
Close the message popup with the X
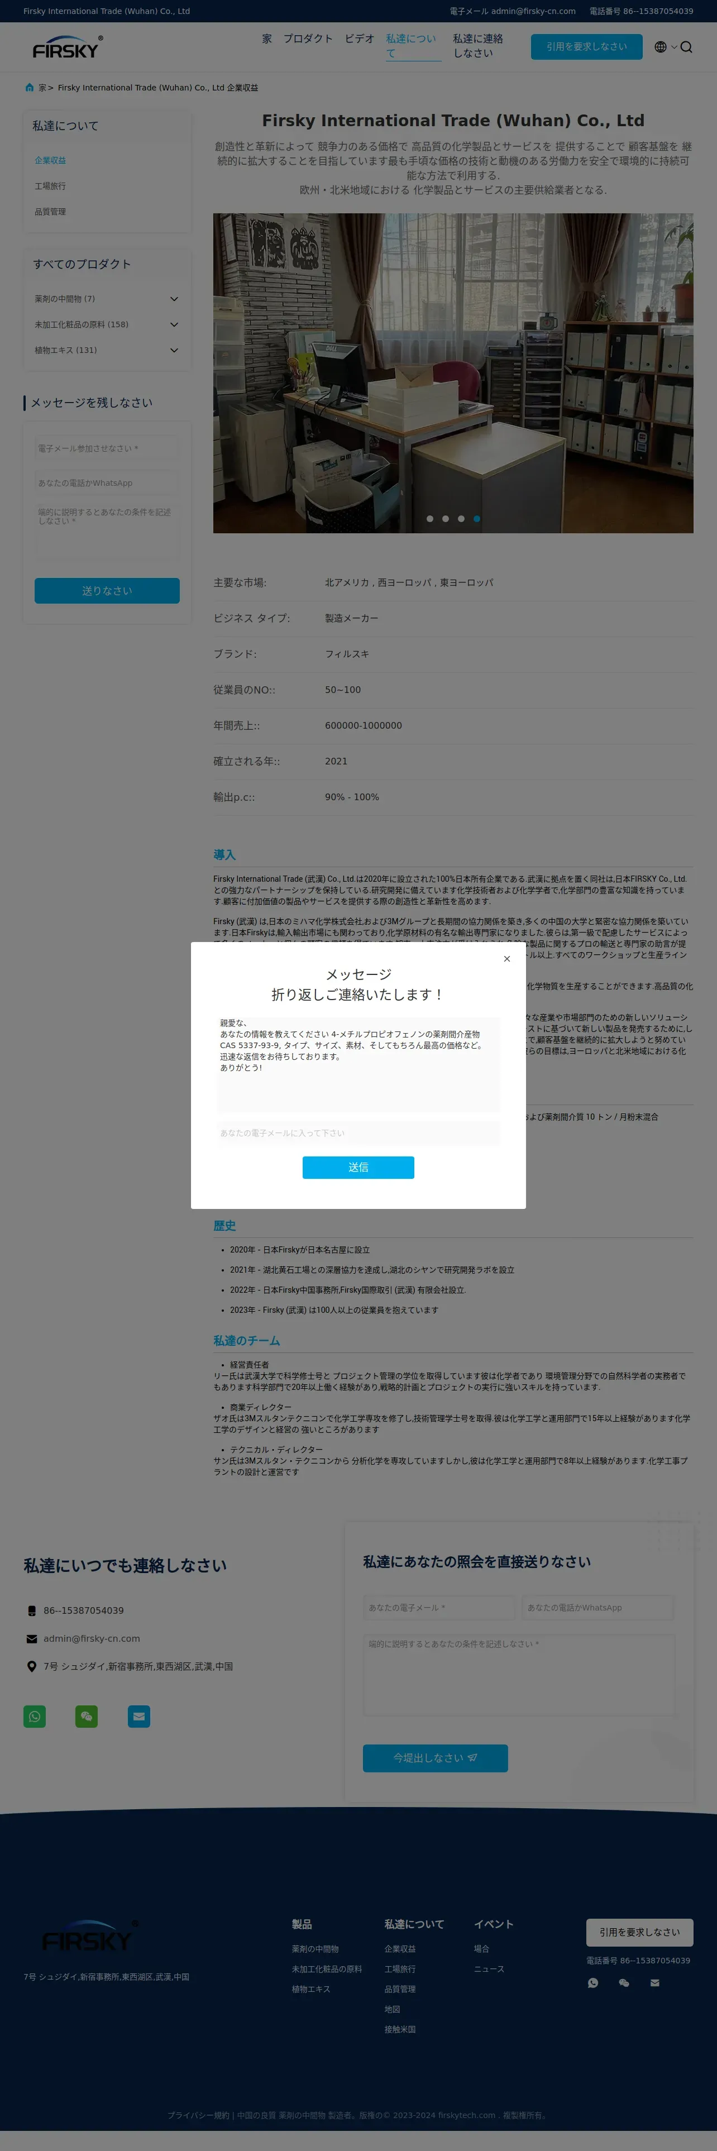pos(506,959)
